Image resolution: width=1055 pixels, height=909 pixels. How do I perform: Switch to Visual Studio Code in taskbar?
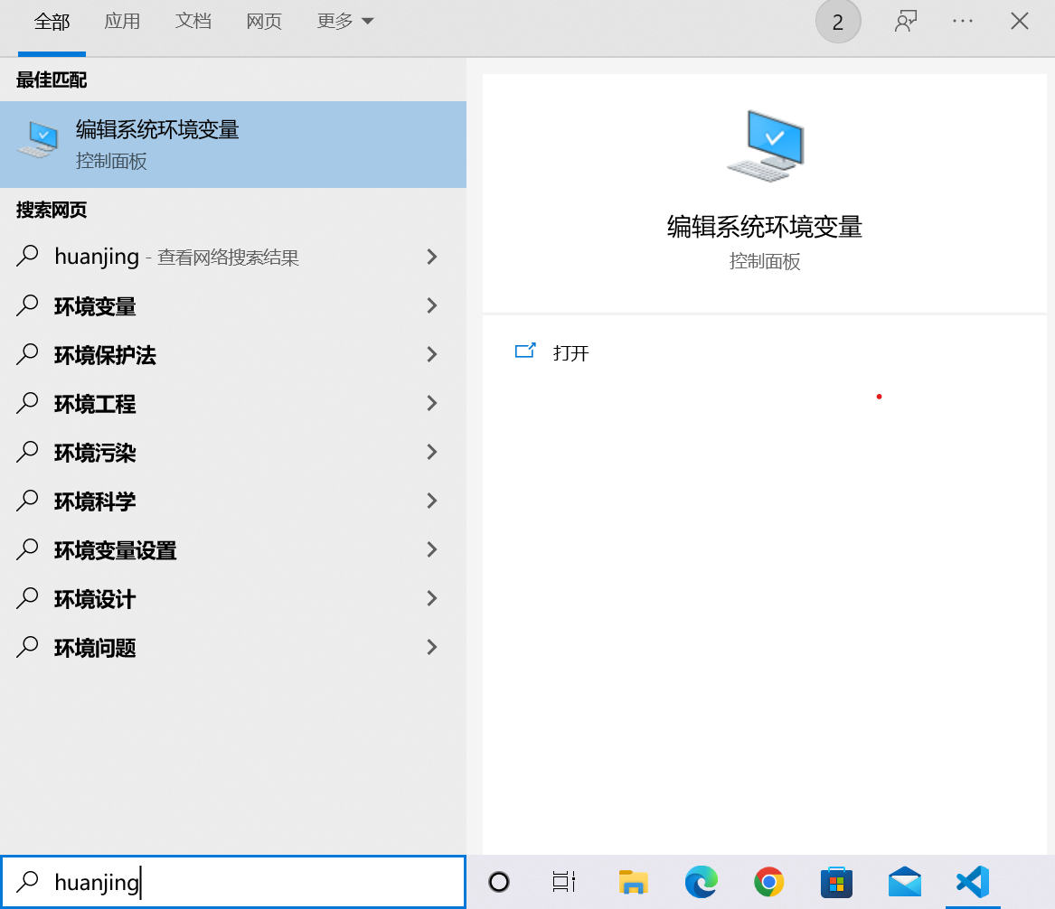tap(973, 882)
